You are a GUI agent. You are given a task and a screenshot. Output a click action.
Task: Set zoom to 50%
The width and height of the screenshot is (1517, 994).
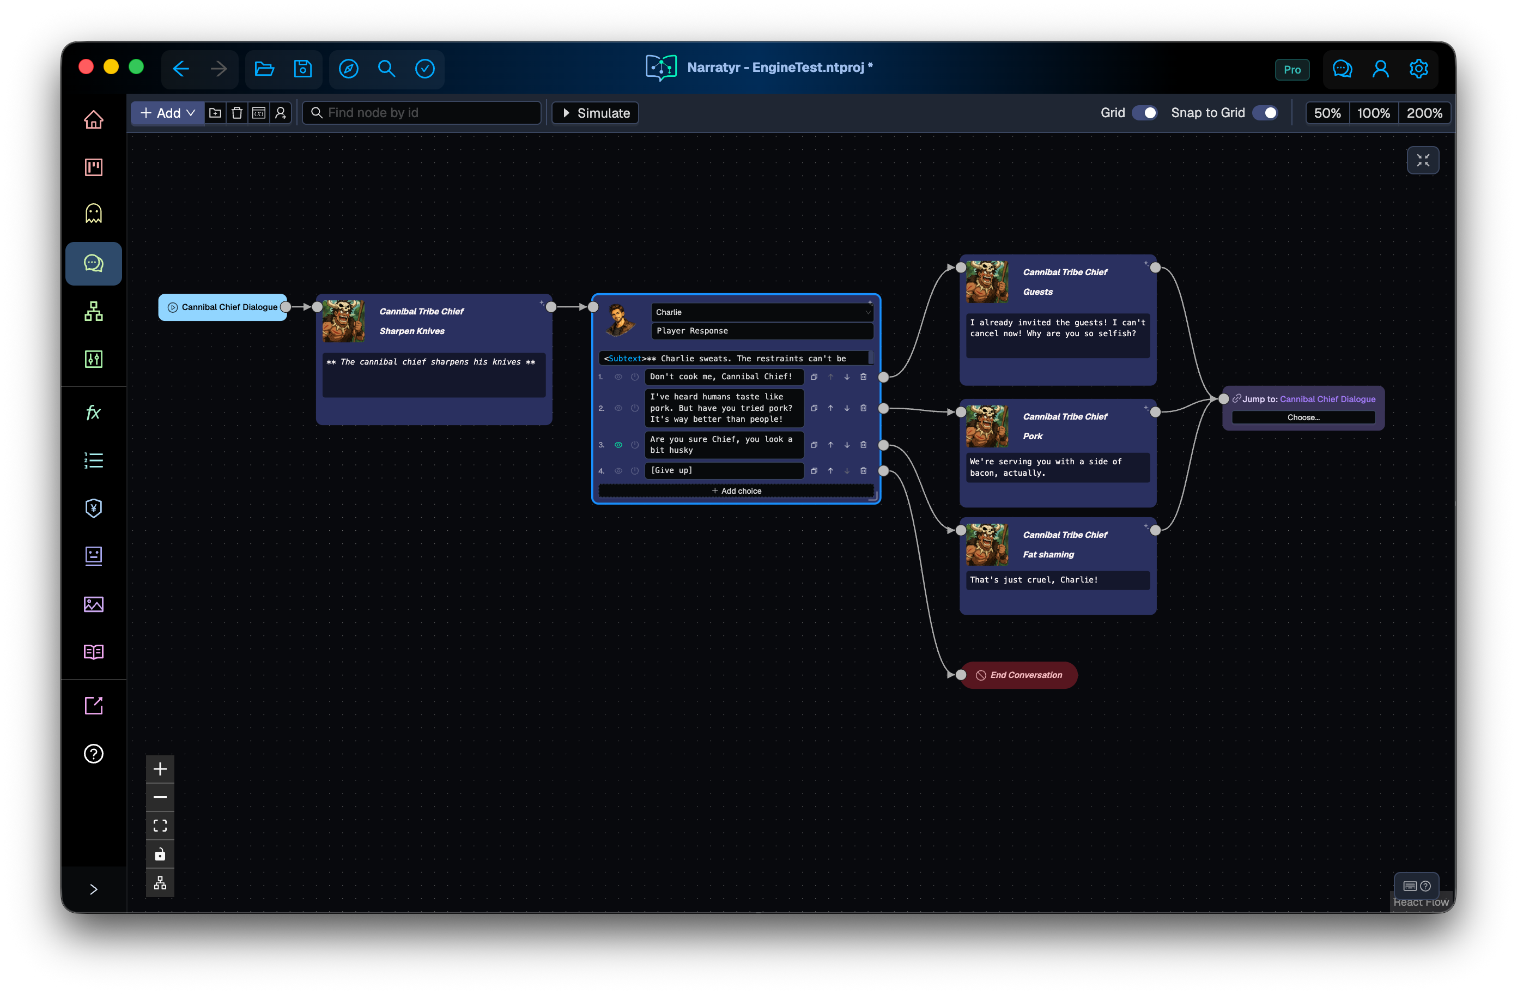click(x=1328, y=113)
